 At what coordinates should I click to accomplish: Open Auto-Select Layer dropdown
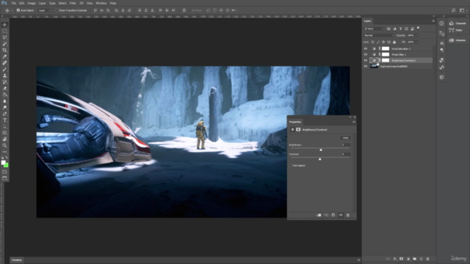pyautogui.click(x=44, y=10)
